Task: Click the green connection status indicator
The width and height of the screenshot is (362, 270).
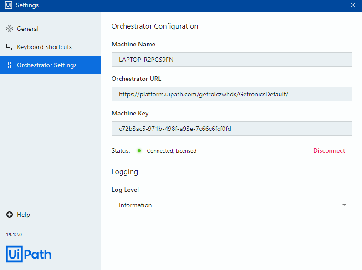Action: click(139, 150)
